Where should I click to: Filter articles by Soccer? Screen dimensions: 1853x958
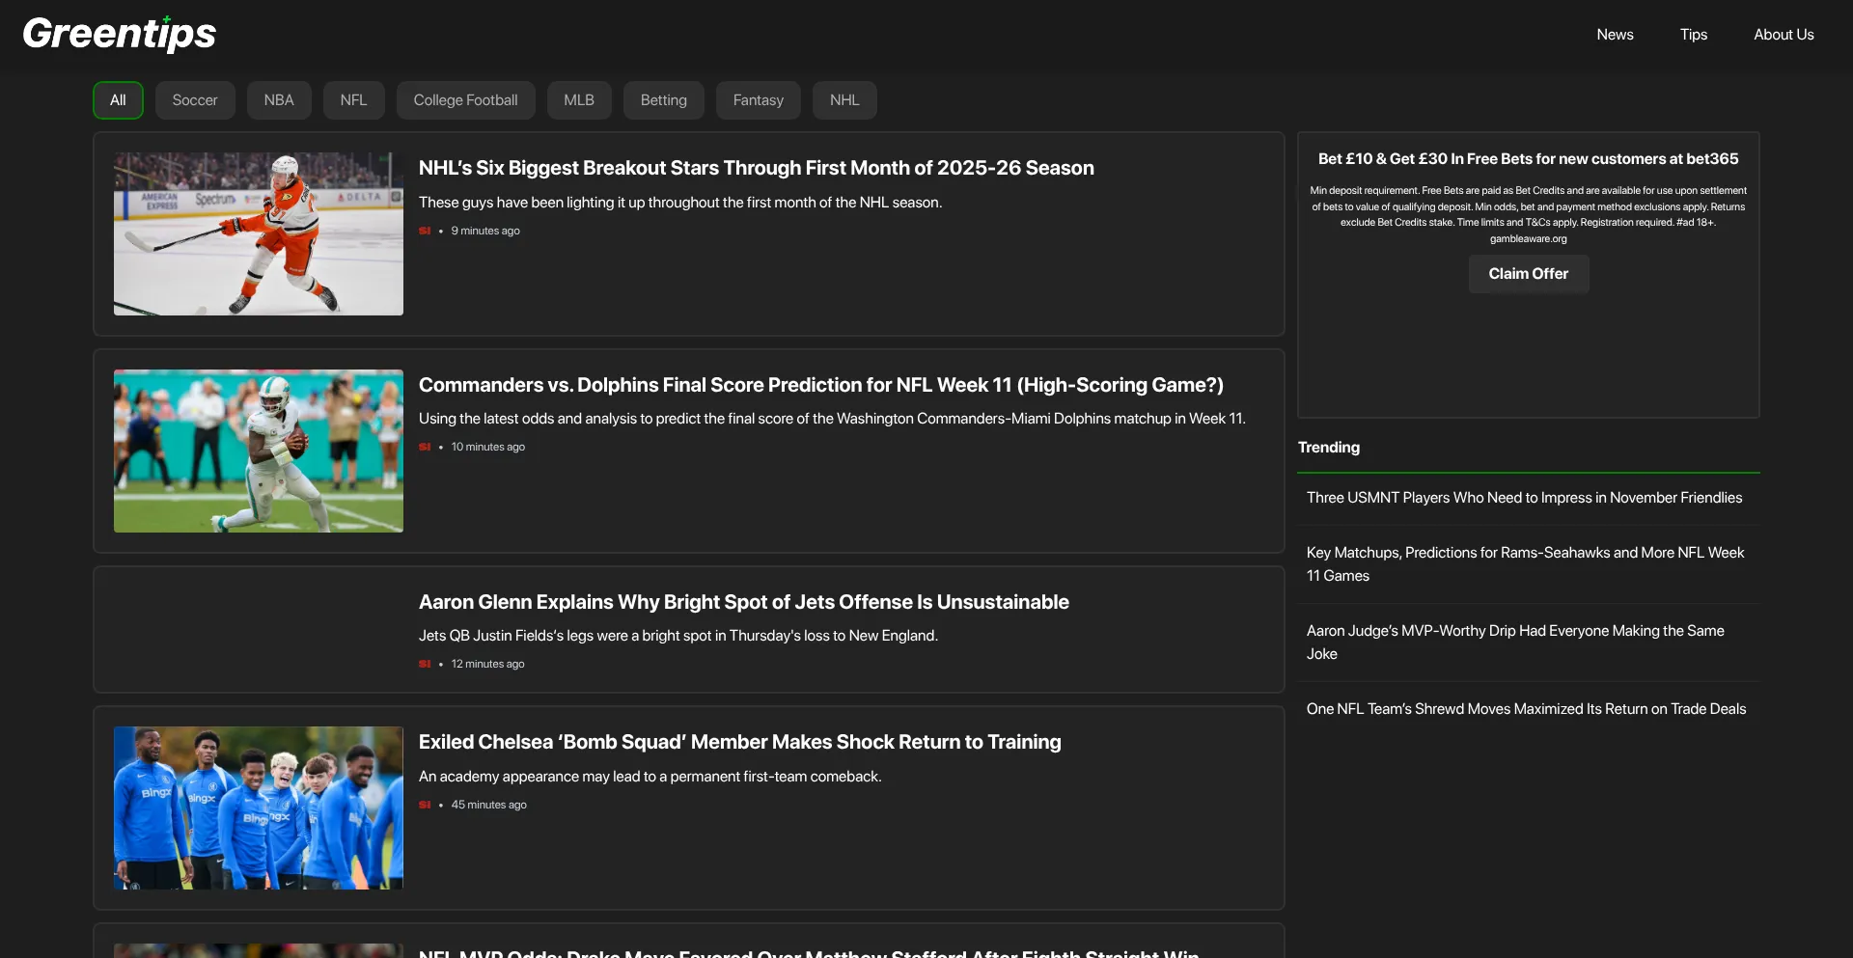click(195, 100)
